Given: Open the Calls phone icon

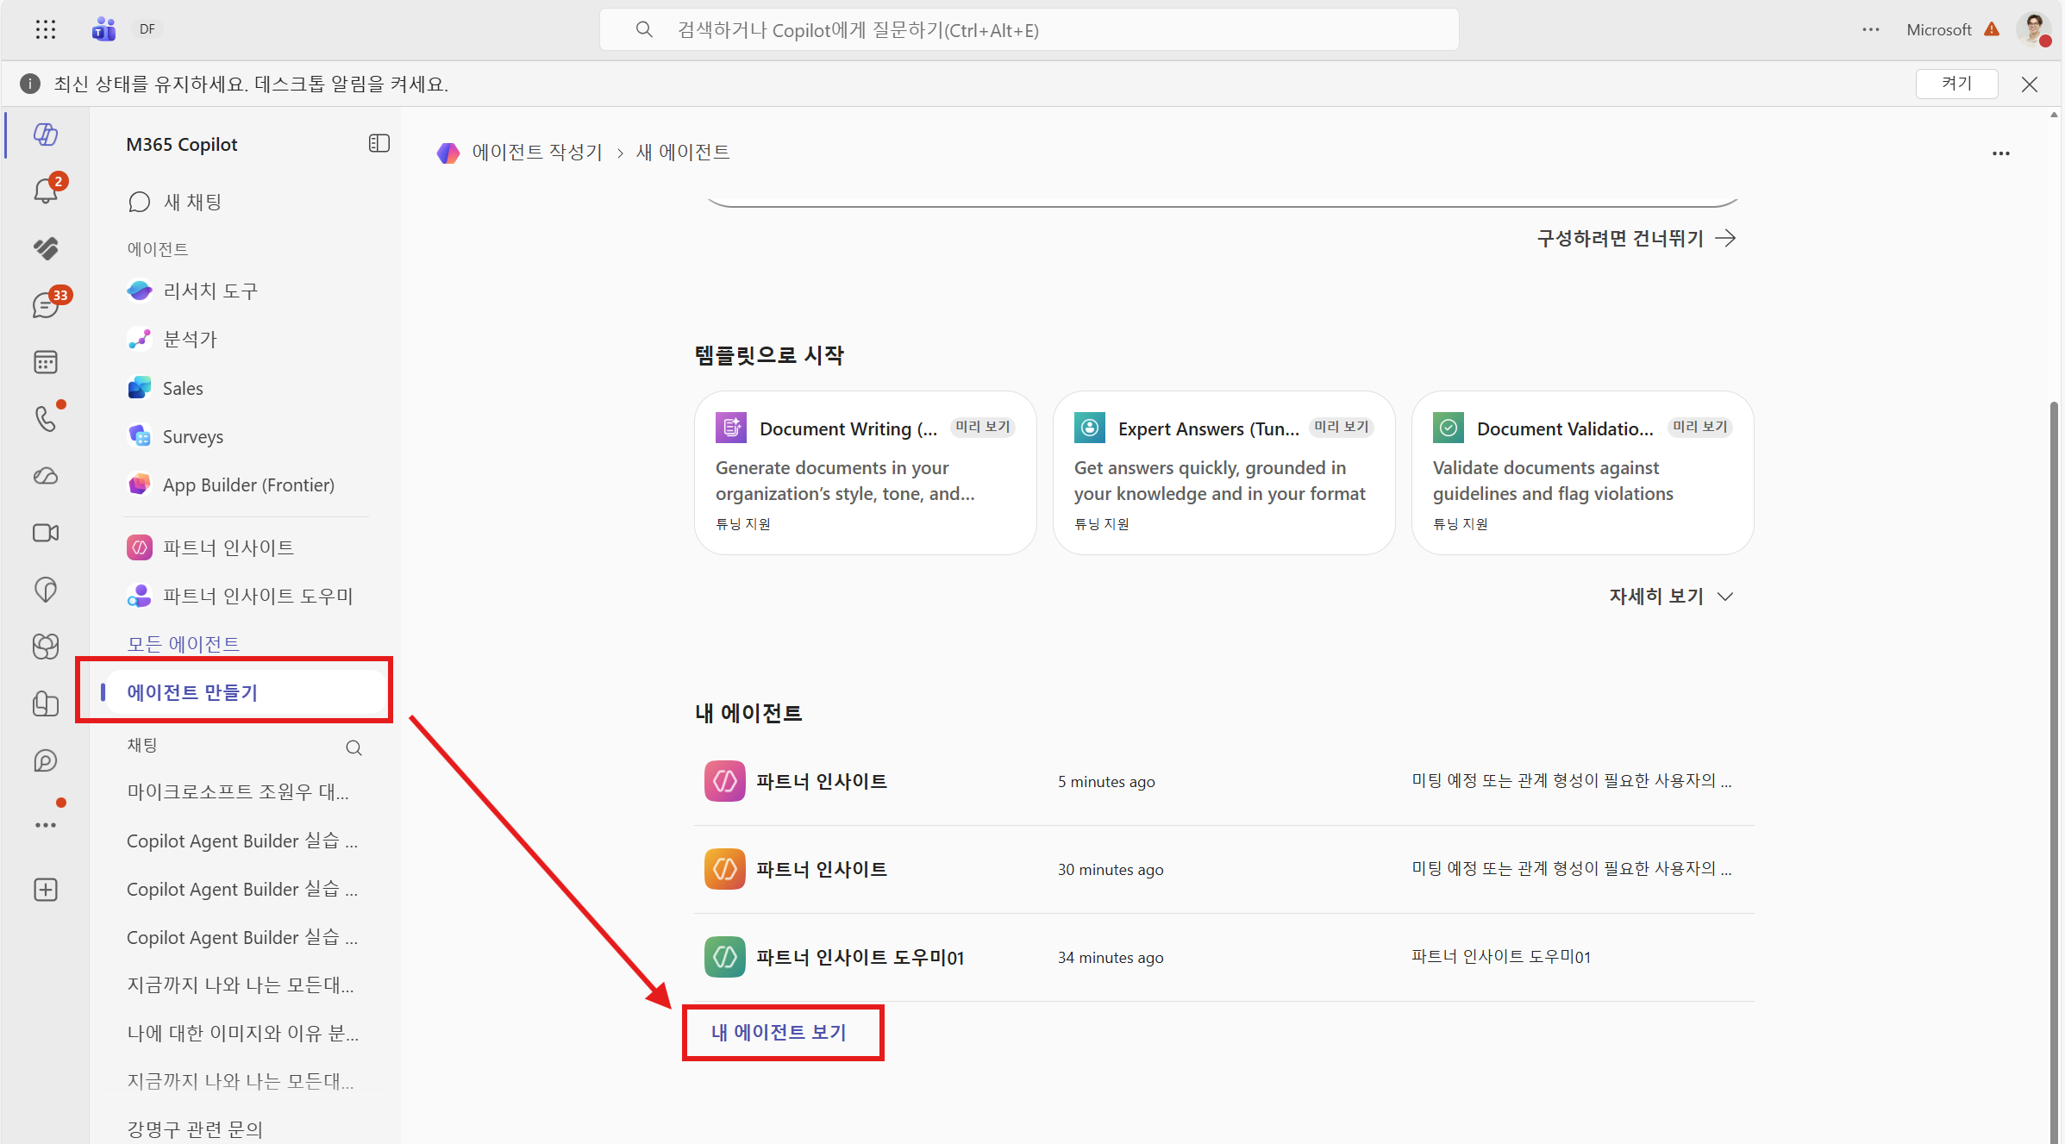Looking at the screenshot, I should pos(46,419).
